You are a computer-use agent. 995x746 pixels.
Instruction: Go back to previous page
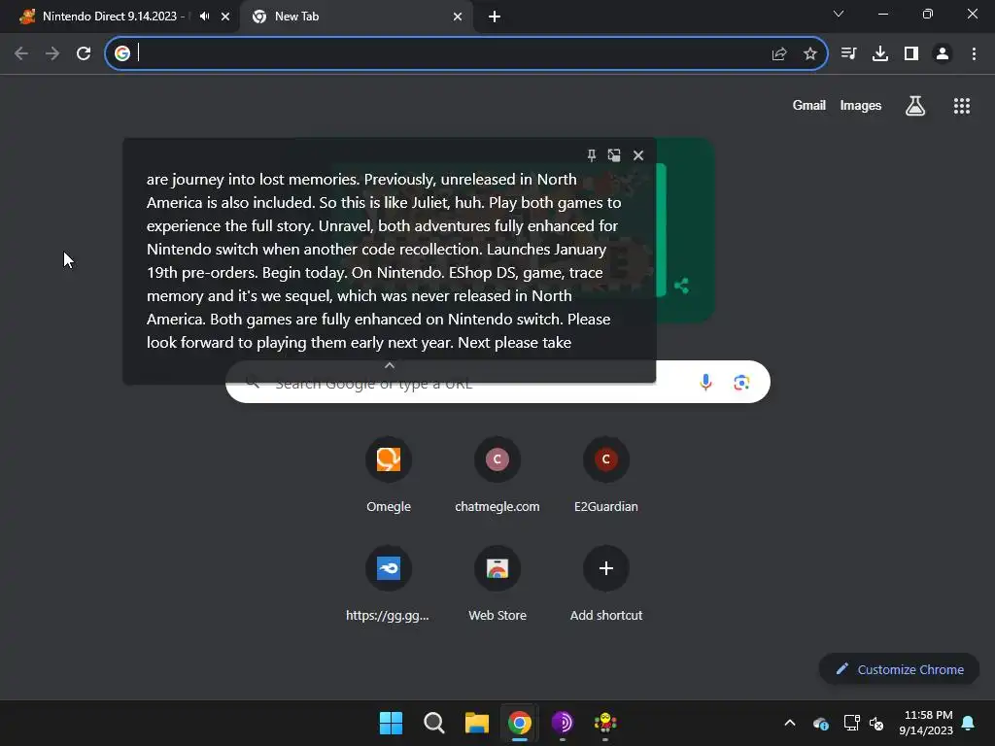click(21, 53)
